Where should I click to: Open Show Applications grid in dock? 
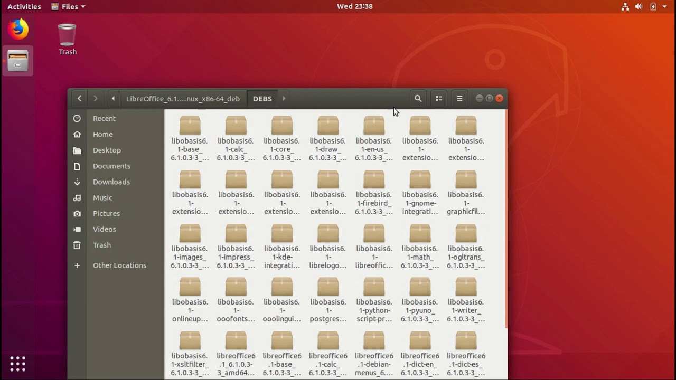[x=17, y=364]
